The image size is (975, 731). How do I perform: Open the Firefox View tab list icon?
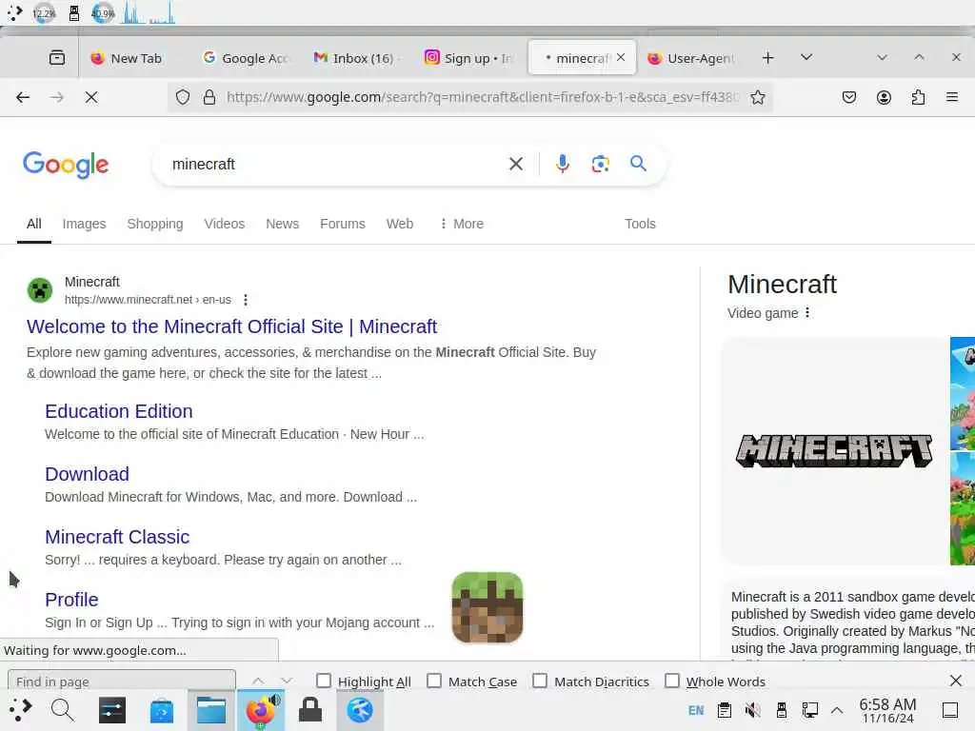tap(56, 58)
